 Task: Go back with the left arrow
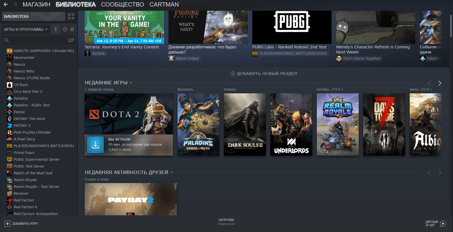tap(6, 5)
